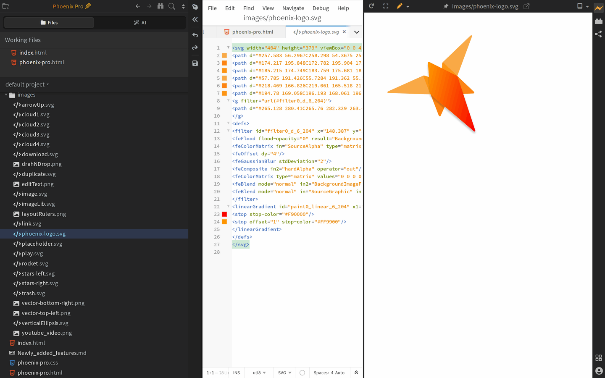Open device size dropdown arrow

(587, 7)
